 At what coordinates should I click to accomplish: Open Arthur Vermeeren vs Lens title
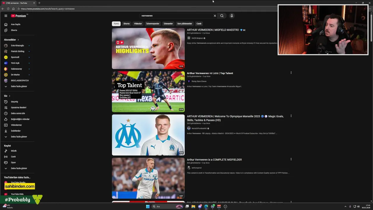210,73
